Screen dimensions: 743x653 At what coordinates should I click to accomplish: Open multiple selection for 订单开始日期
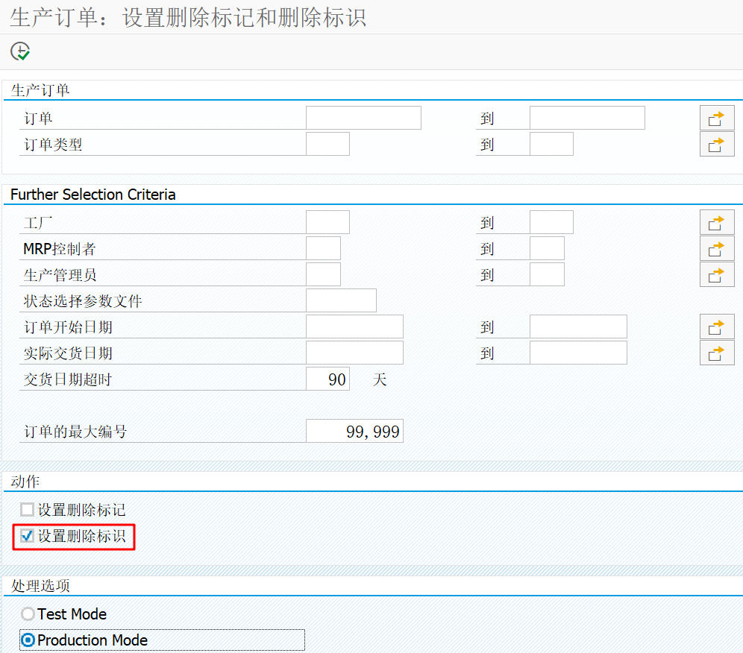(x=716, y=326)
